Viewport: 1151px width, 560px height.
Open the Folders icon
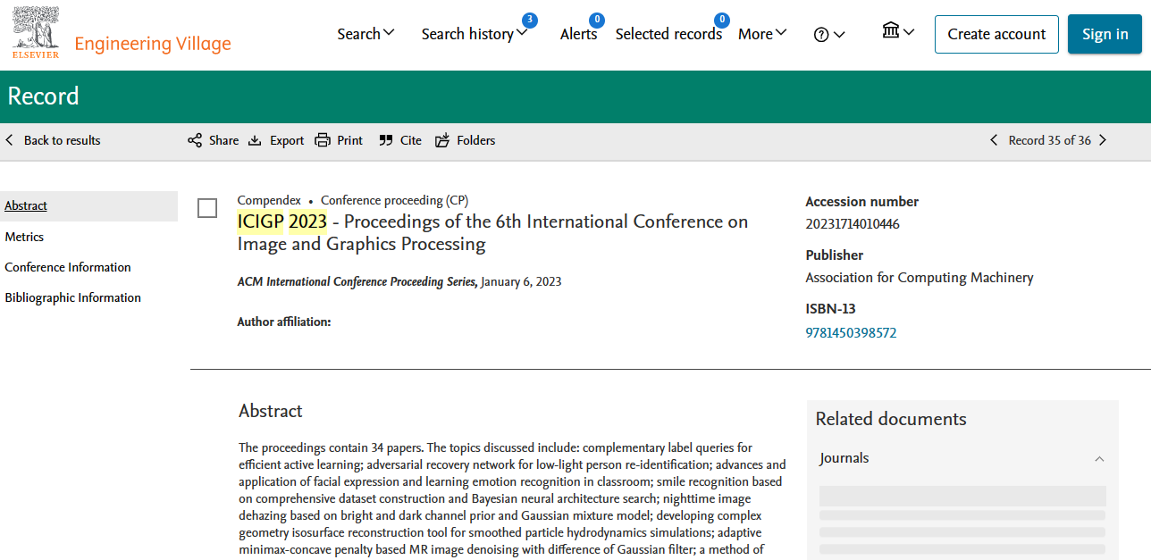tap(442, 140)
